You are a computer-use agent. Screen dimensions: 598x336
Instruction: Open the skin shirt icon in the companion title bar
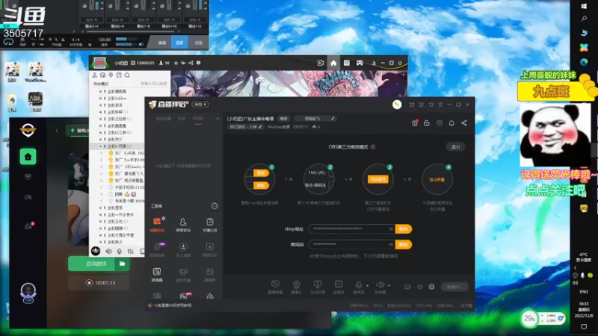point(431,105)
